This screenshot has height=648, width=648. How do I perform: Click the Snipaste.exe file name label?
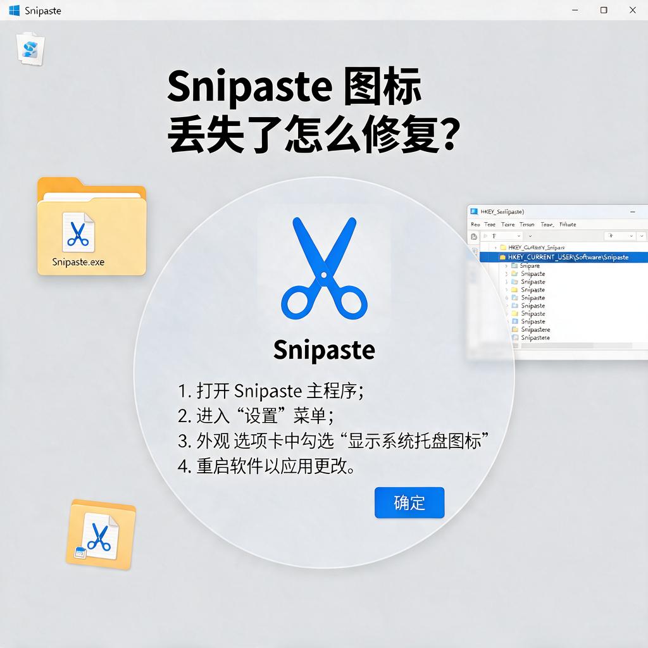(x=78, y=262)
